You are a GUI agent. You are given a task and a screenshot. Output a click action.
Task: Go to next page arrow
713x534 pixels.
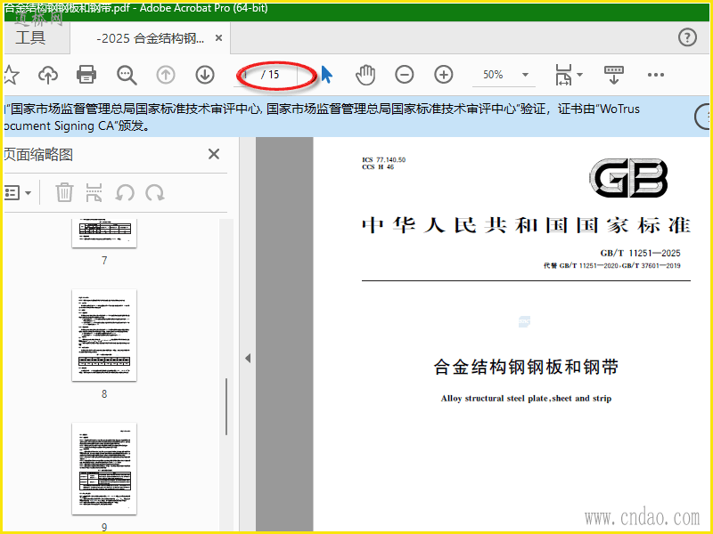(x=205, y=75)
